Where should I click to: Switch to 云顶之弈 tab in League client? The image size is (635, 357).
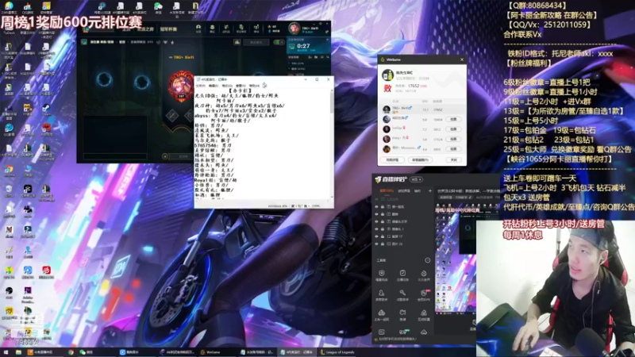[x=145, y=29]
